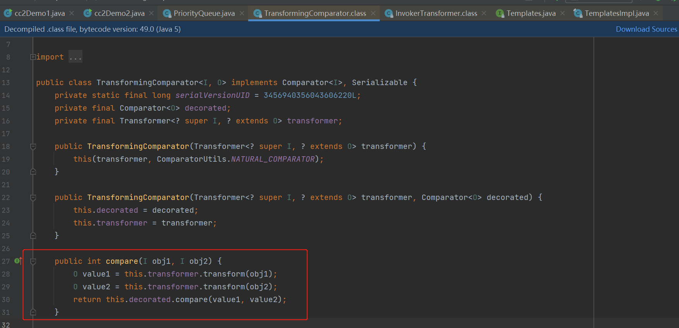Click value2 declaration on line 29
Screen dimensions: 679x328
[x=96, y=287]
